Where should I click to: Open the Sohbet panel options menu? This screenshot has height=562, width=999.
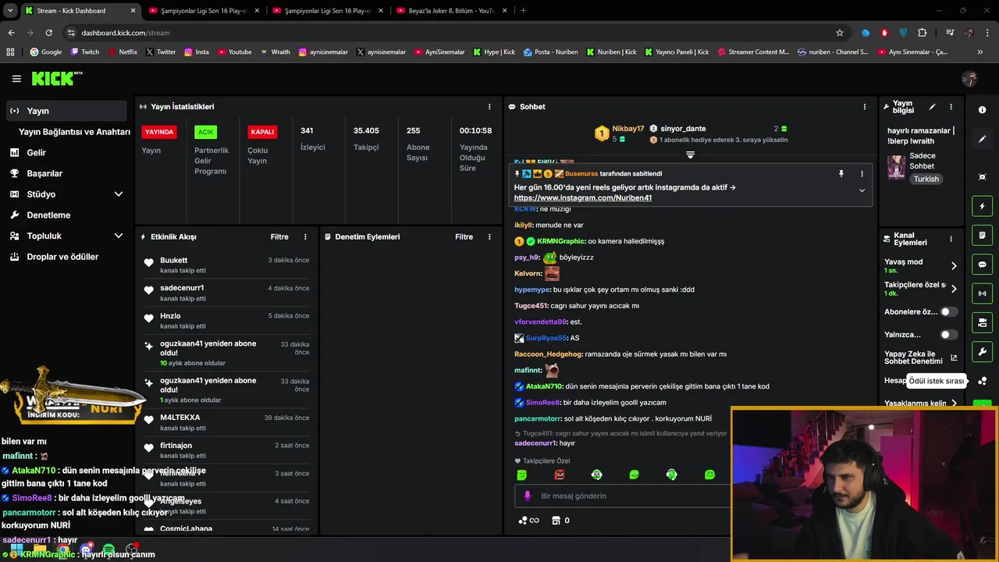pyautogui.click(x=864, y=107)
